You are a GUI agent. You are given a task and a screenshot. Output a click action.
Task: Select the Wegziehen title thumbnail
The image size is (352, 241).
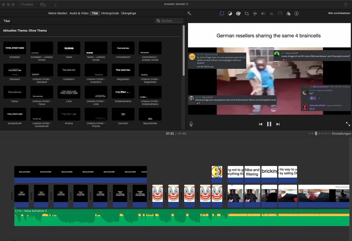[x=123, y=70]
